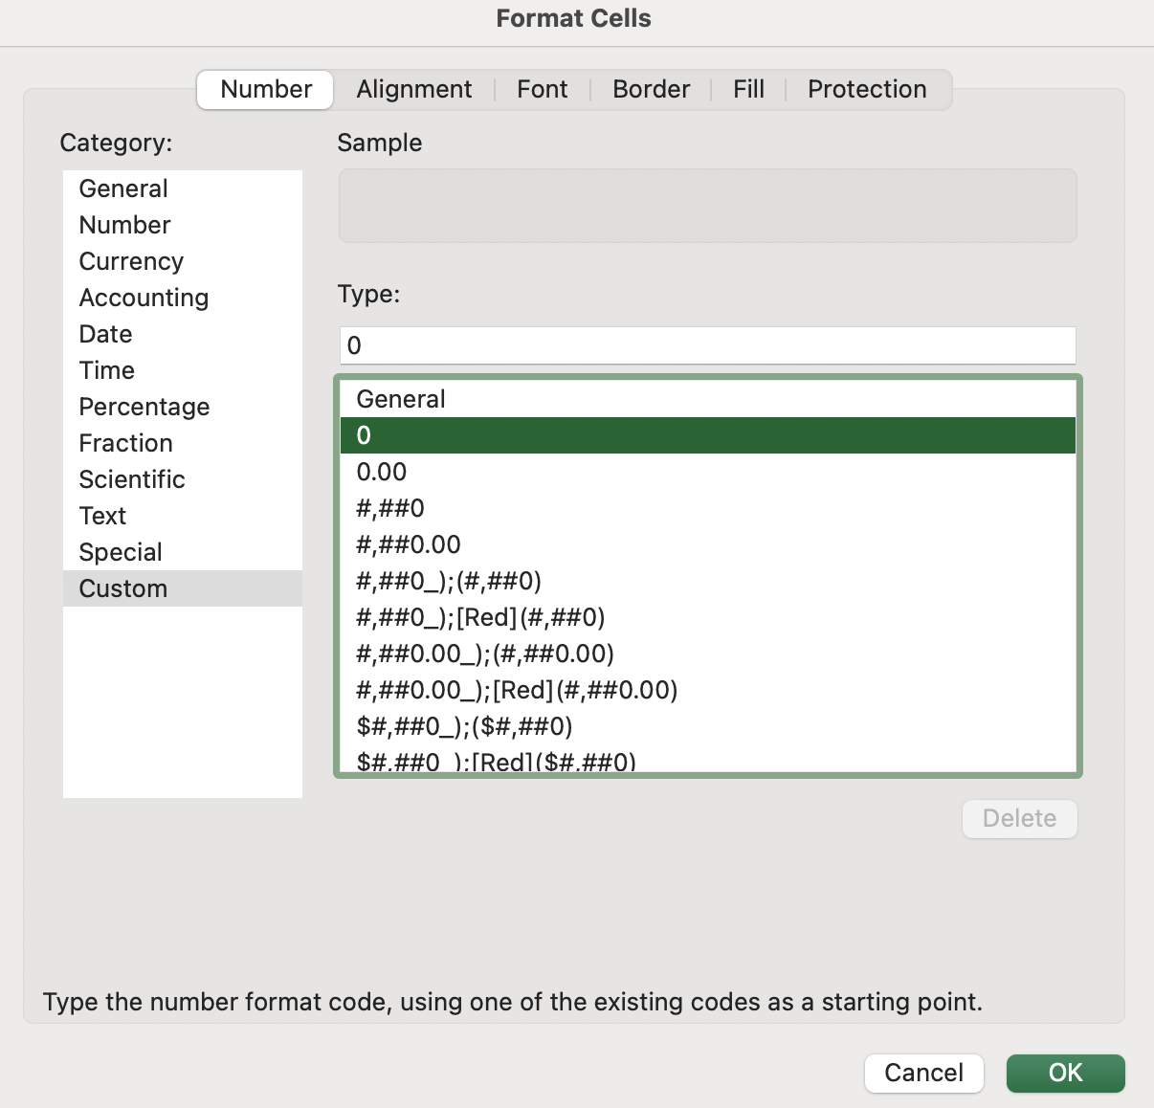1154x1108 pixels.
Task: Choose the Currency category
Action: click(x=131, y=261)
